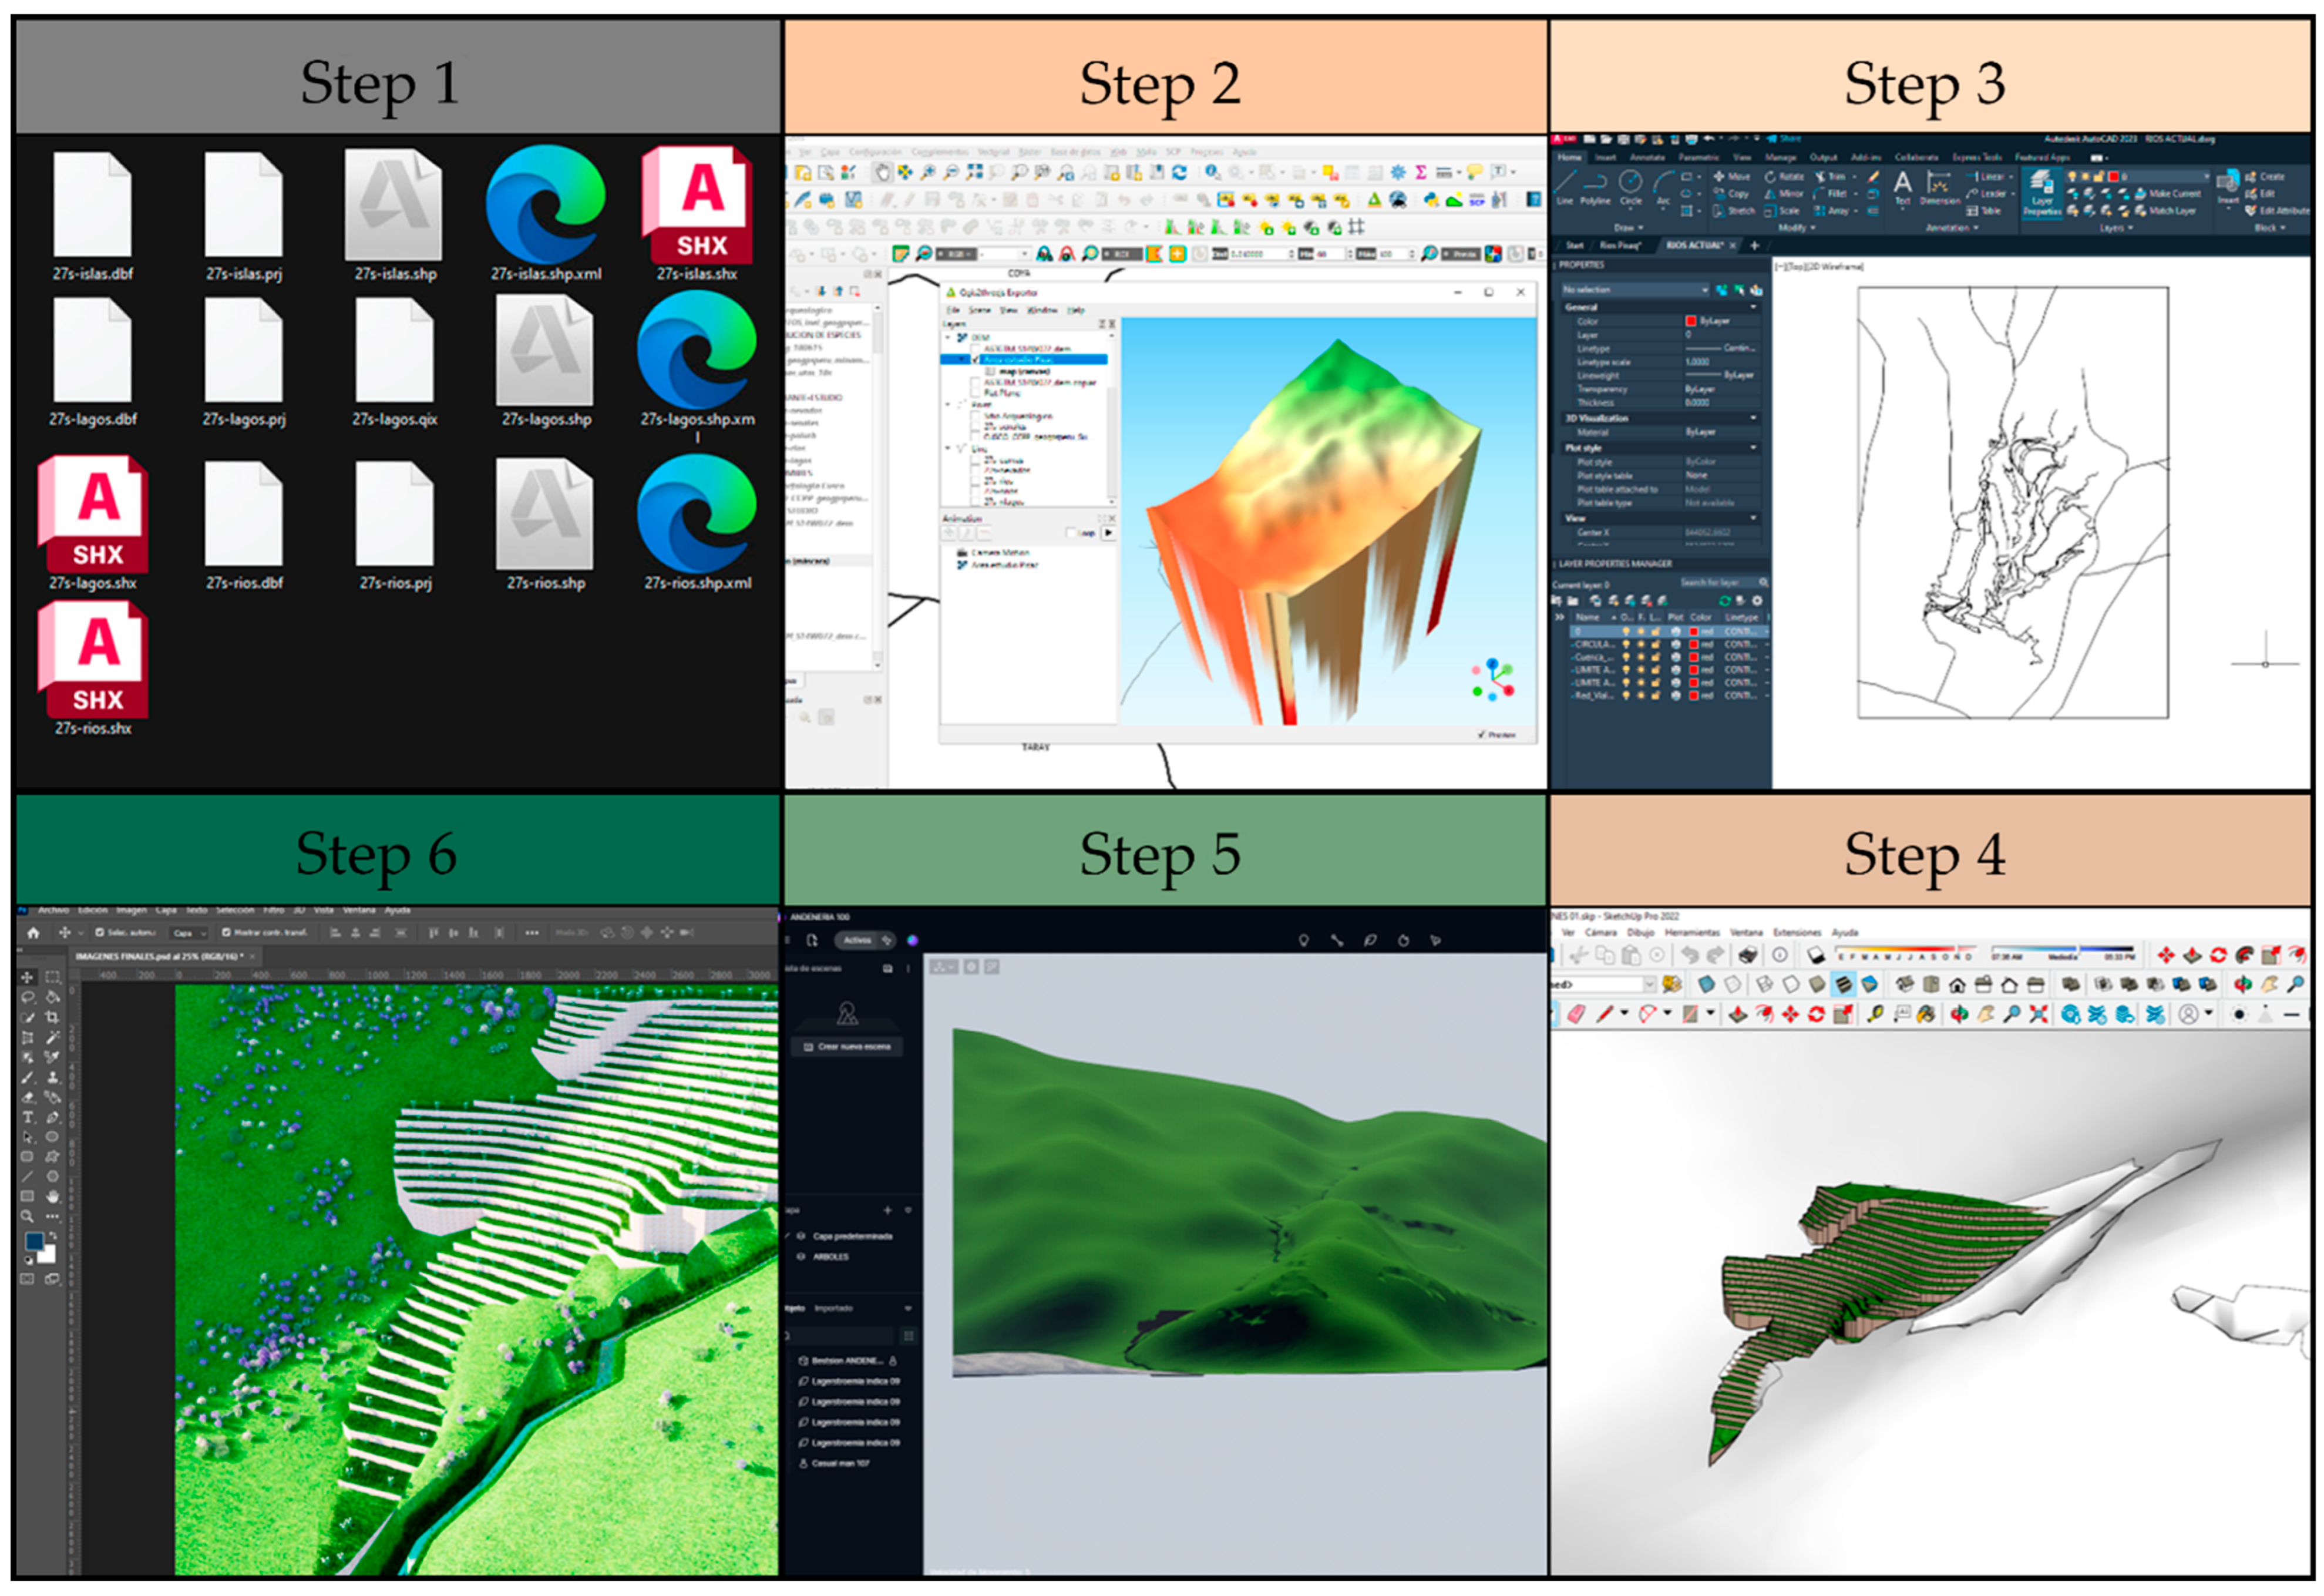Toggle Mostrar contr. transf. checkbox
Viewport: 2324px width, 1596px height.
coord(227,932)
